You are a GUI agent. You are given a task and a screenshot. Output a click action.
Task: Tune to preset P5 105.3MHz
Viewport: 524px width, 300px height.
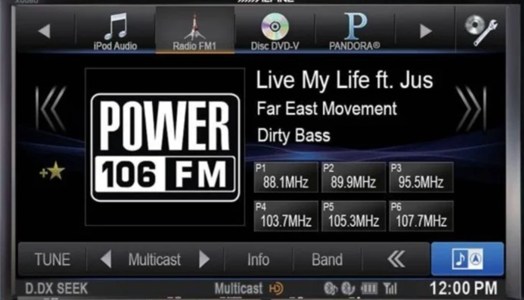(x=353, y=216)
